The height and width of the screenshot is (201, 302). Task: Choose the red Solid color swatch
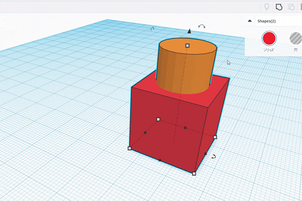[x=269, y=38]
